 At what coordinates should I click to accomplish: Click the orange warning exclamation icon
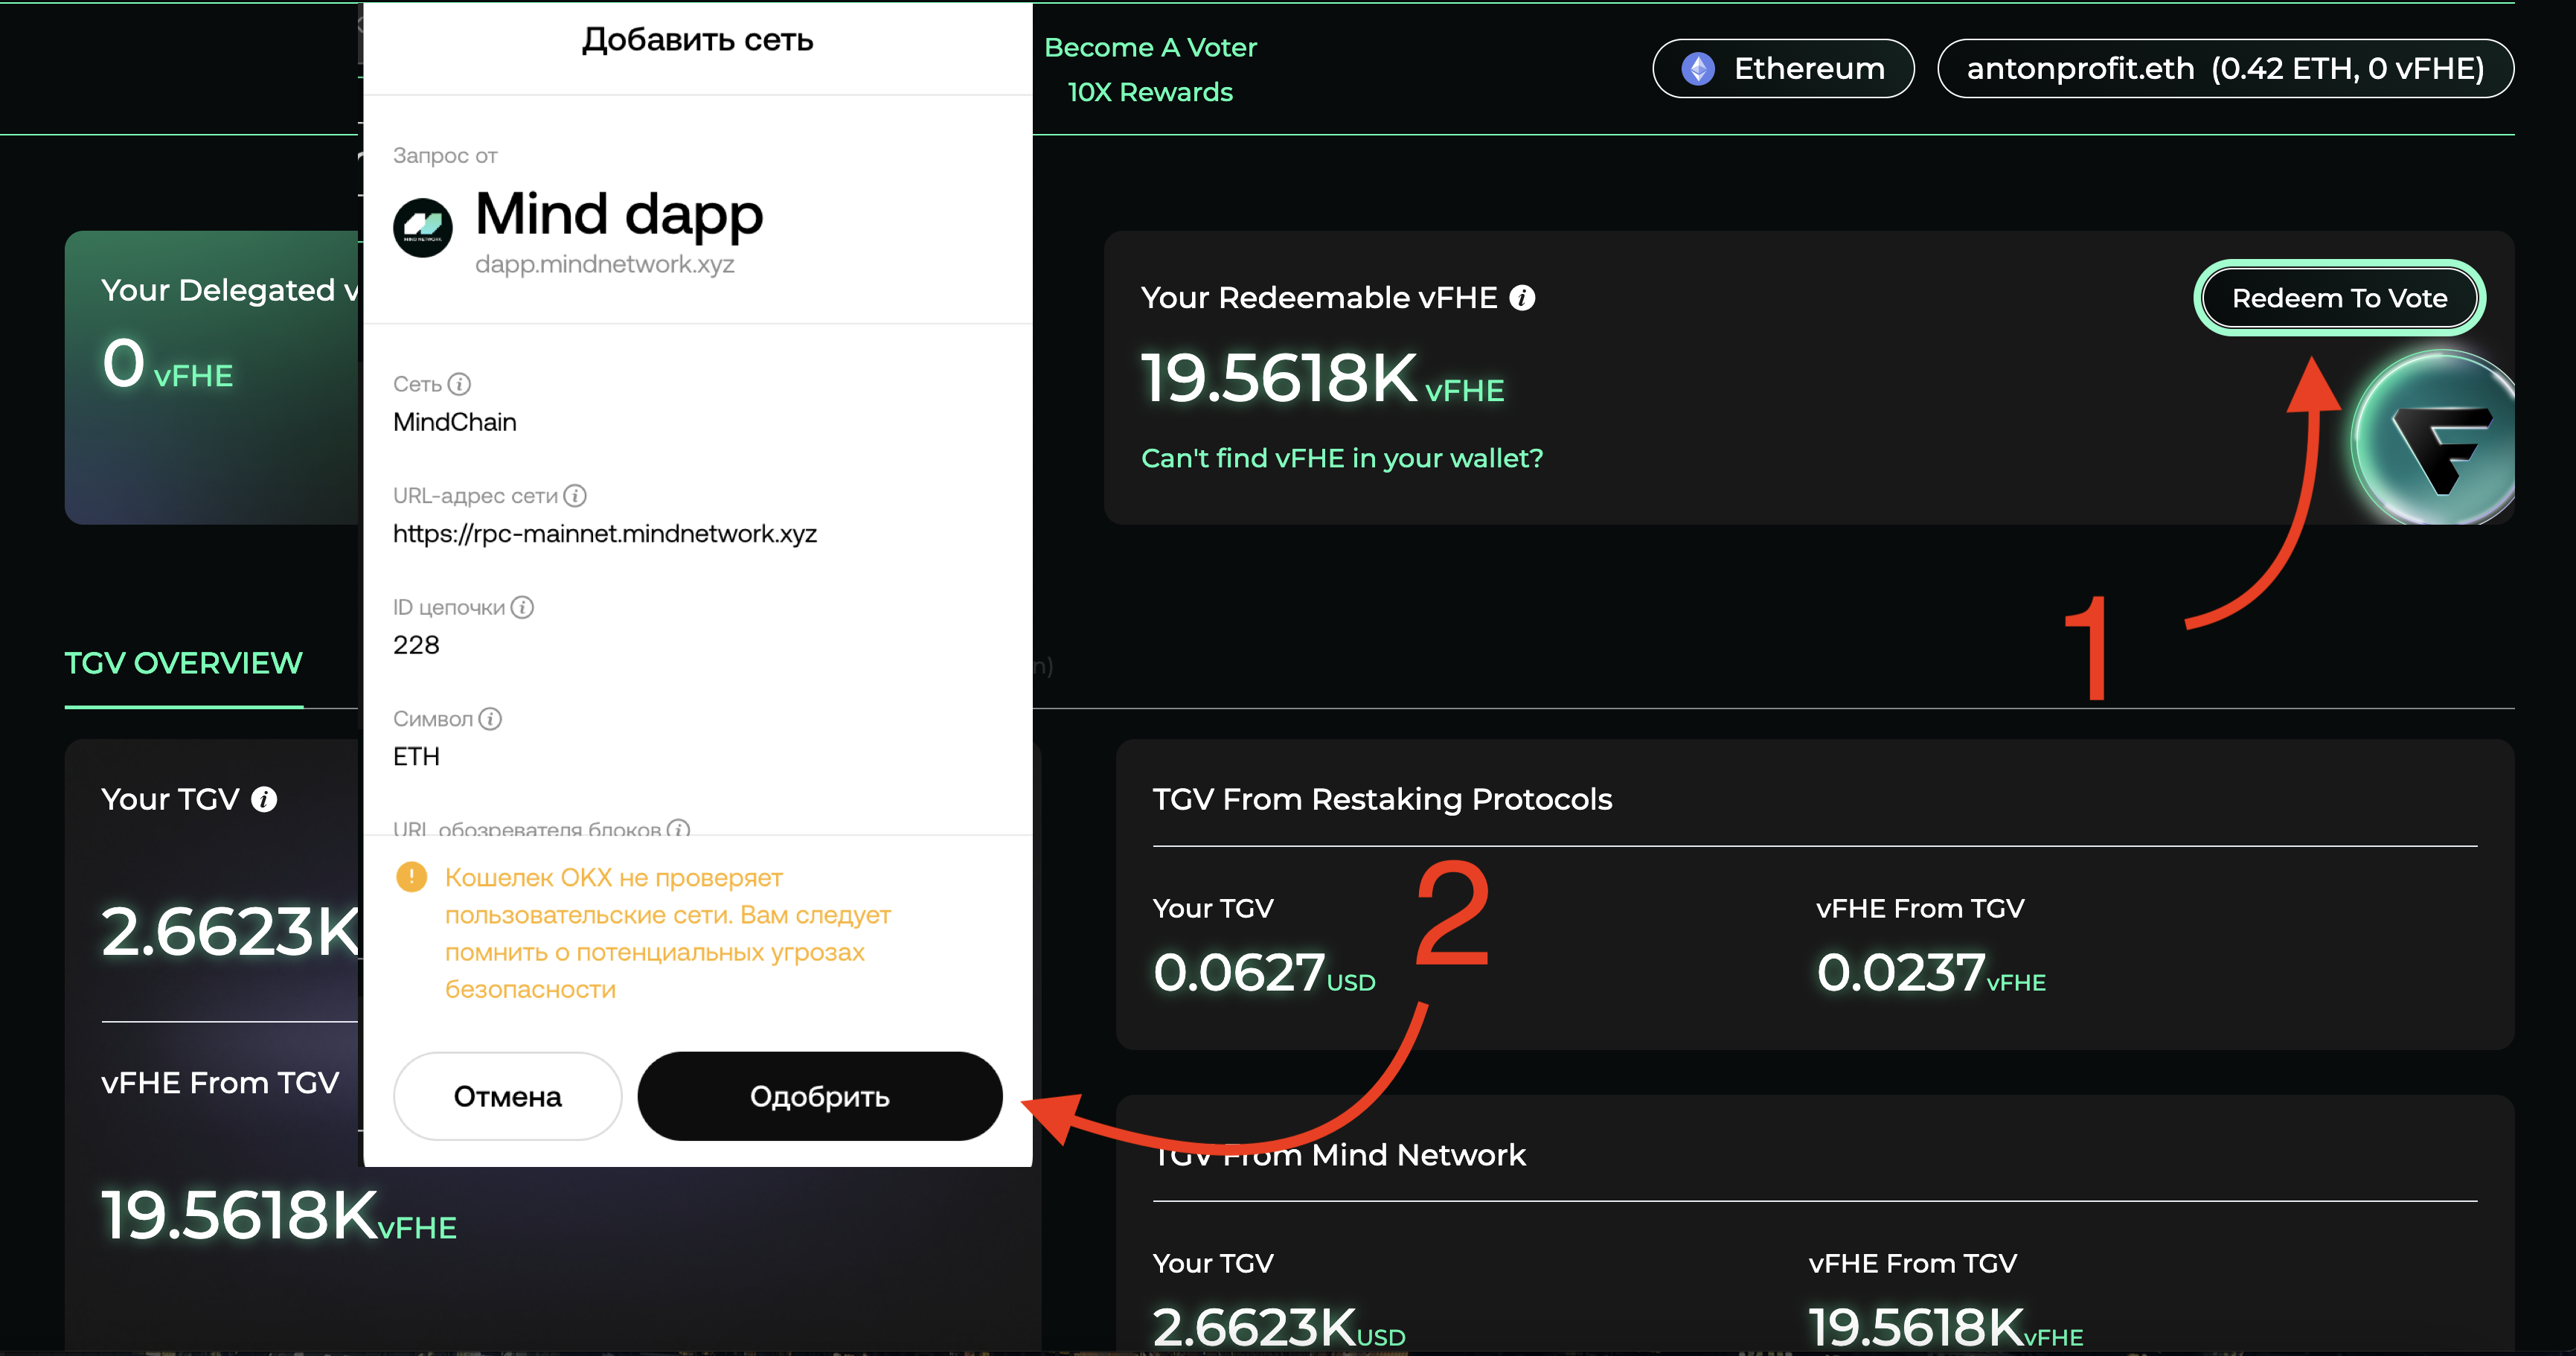point(411,877)
